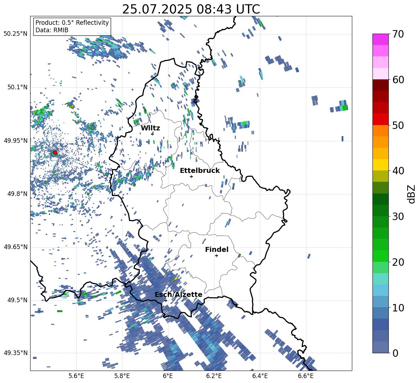This screenshot has height=383, width=420.
Task: Click the Findel station cross marker
Action: coord(216,256)
